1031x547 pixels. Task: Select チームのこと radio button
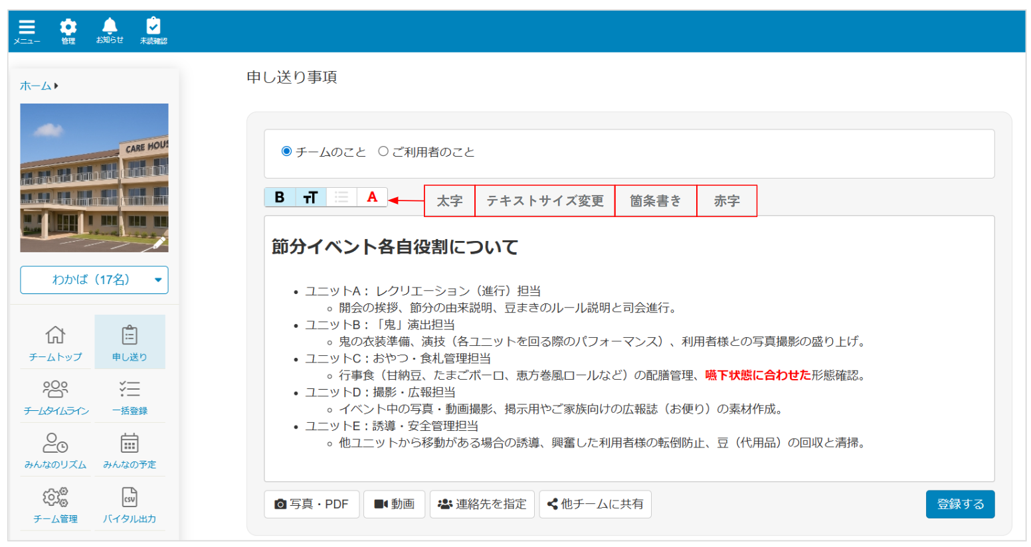286,151
